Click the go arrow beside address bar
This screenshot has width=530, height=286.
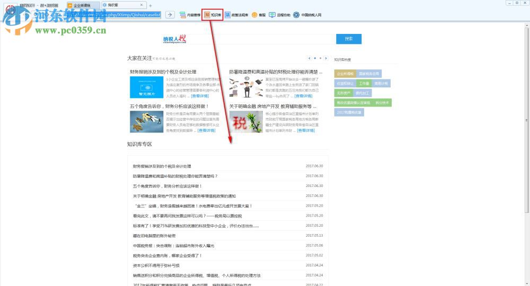(x=170, y=14)
